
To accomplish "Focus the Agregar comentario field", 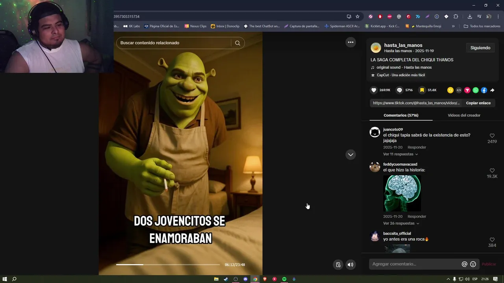I will 416,264.
